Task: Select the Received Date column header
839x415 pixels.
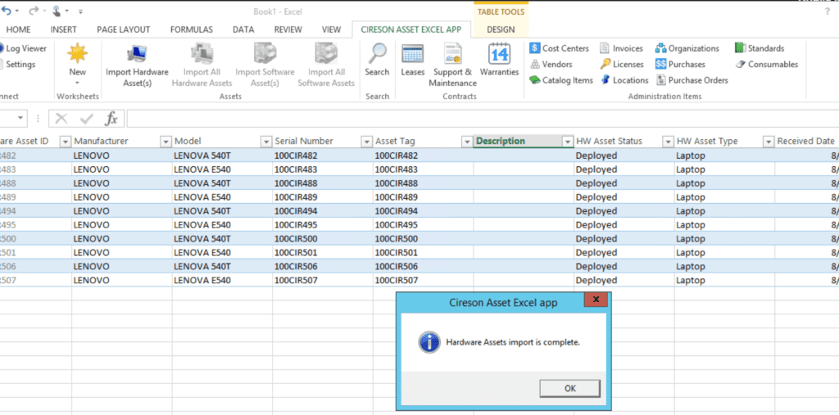Action: click(807, 141)
